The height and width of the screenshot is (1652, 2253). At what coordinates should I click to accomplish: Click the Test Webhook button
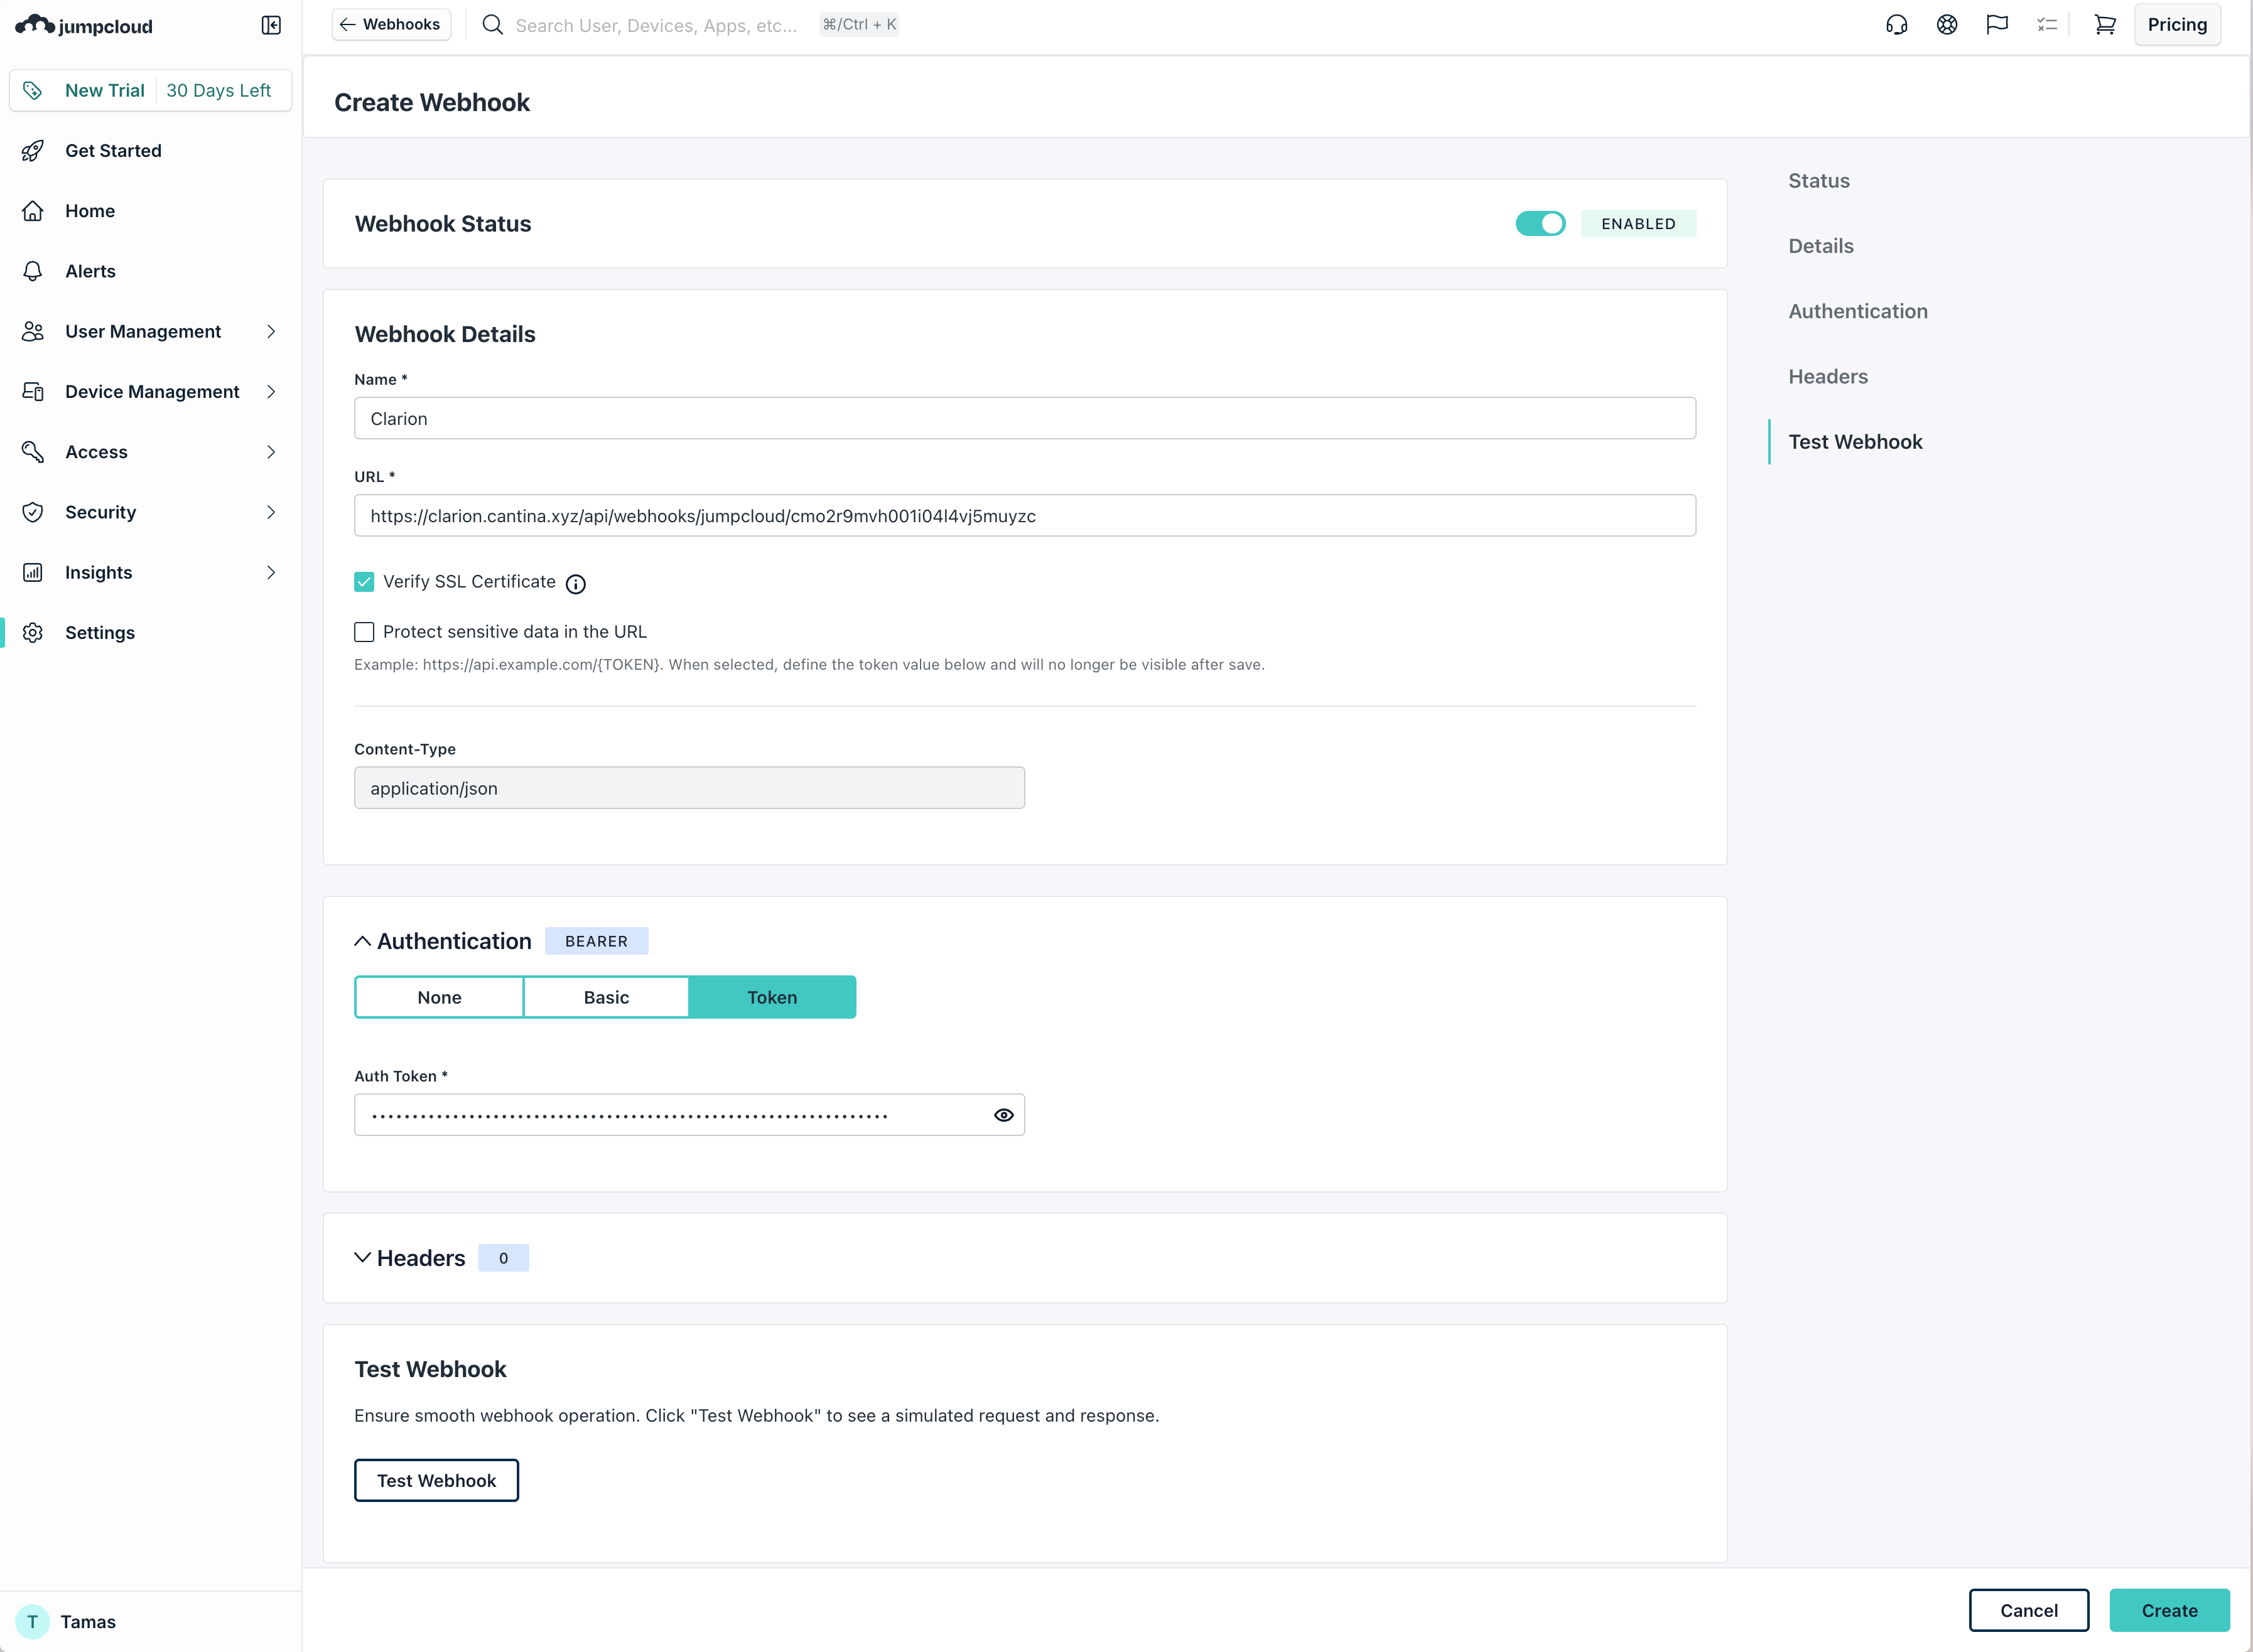click(x=436, y=1480)
